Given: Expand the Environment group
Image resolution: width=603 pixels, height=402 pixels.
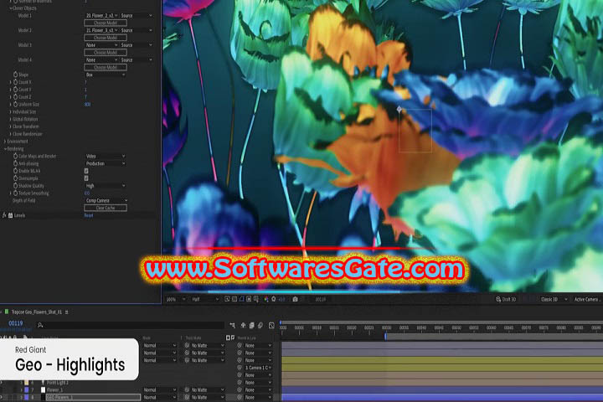Looking at the screenshot, I should tap(5, 142).
